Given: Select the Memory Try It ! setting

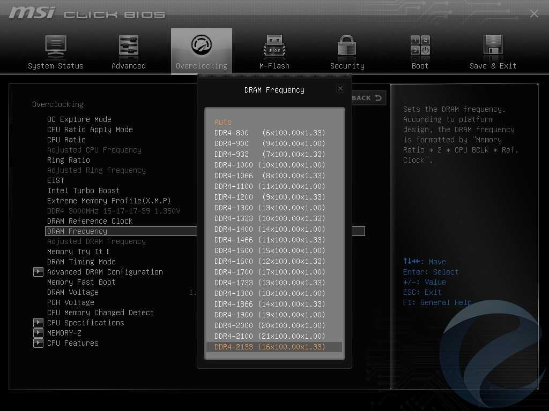Looking at the screenshot, I should 78,252.
